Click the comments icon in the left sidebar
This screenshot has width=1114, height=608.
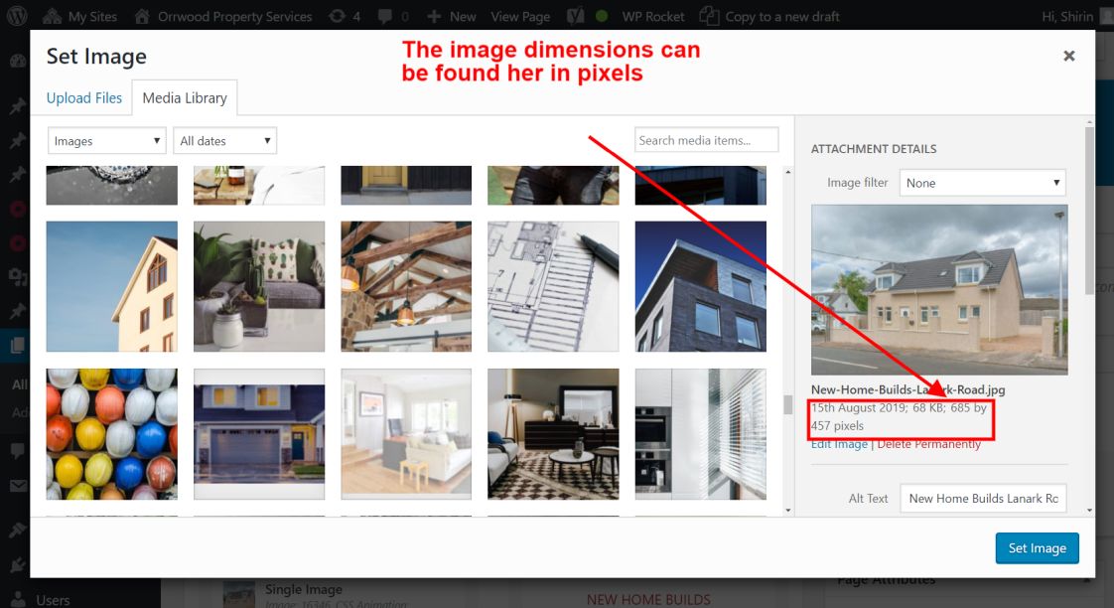click(x=17, y=450)
